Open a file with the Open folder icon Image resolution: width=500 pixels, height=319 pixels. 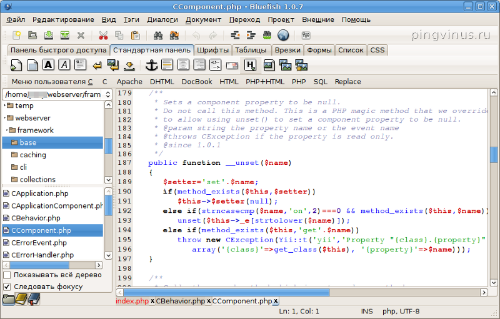point(32,35)
